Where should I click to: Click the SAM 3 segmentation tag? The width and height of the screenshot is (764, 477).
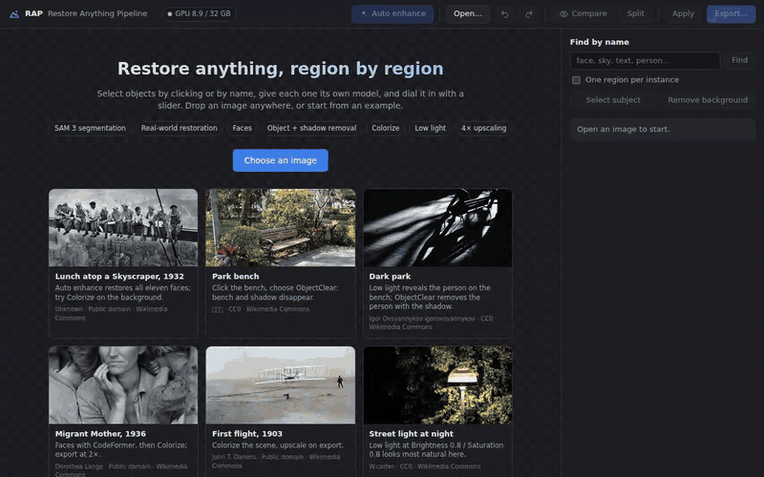pos(90,128)
